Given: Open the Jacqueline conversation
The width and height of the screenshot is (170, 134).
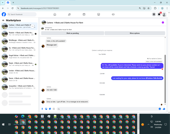Looking at the screenshot, I should point(19,87).
